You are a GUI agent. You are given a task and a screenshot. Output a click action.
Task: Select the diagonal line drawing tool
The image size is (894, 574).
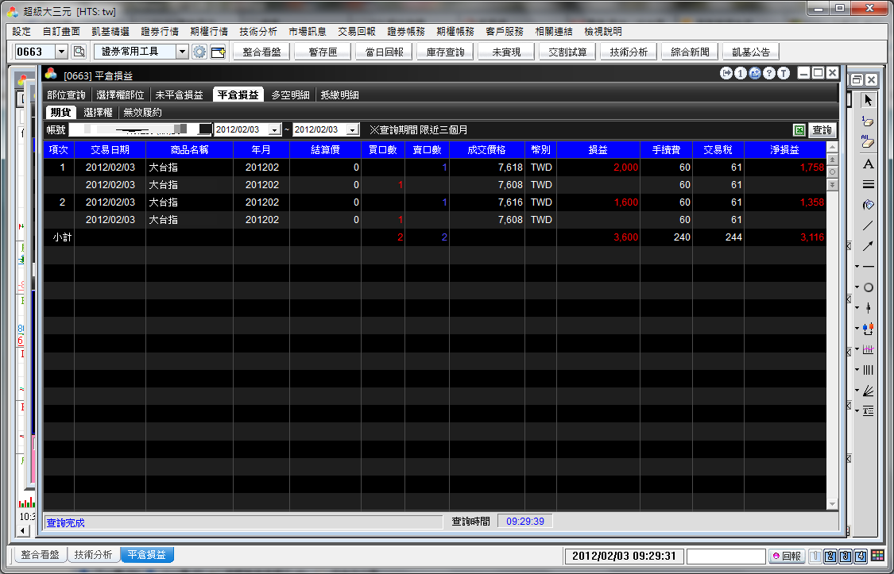[868, 225]
